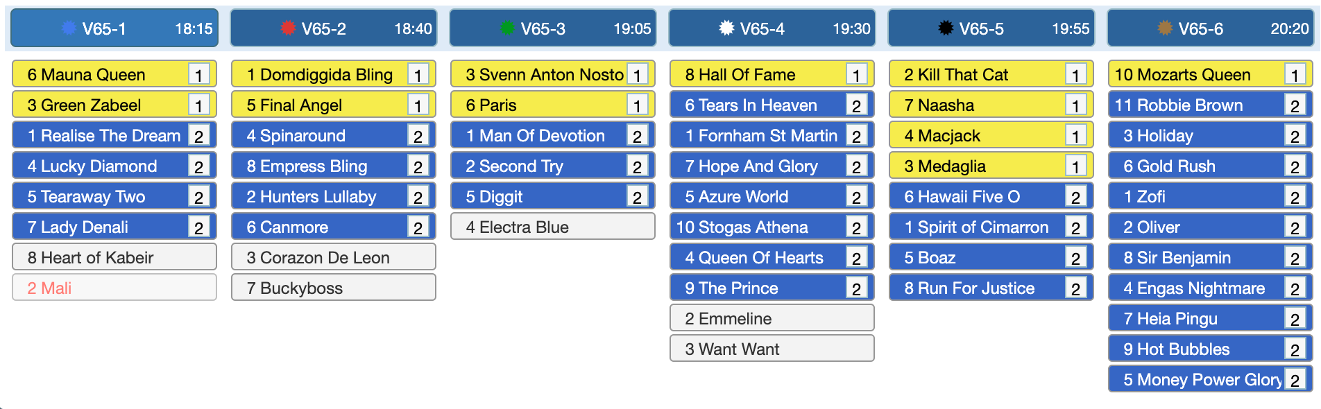The height and width of the screenshot is (409, 1321).
Task: Click the red star icon of V65-2
Action: point(288,28)
